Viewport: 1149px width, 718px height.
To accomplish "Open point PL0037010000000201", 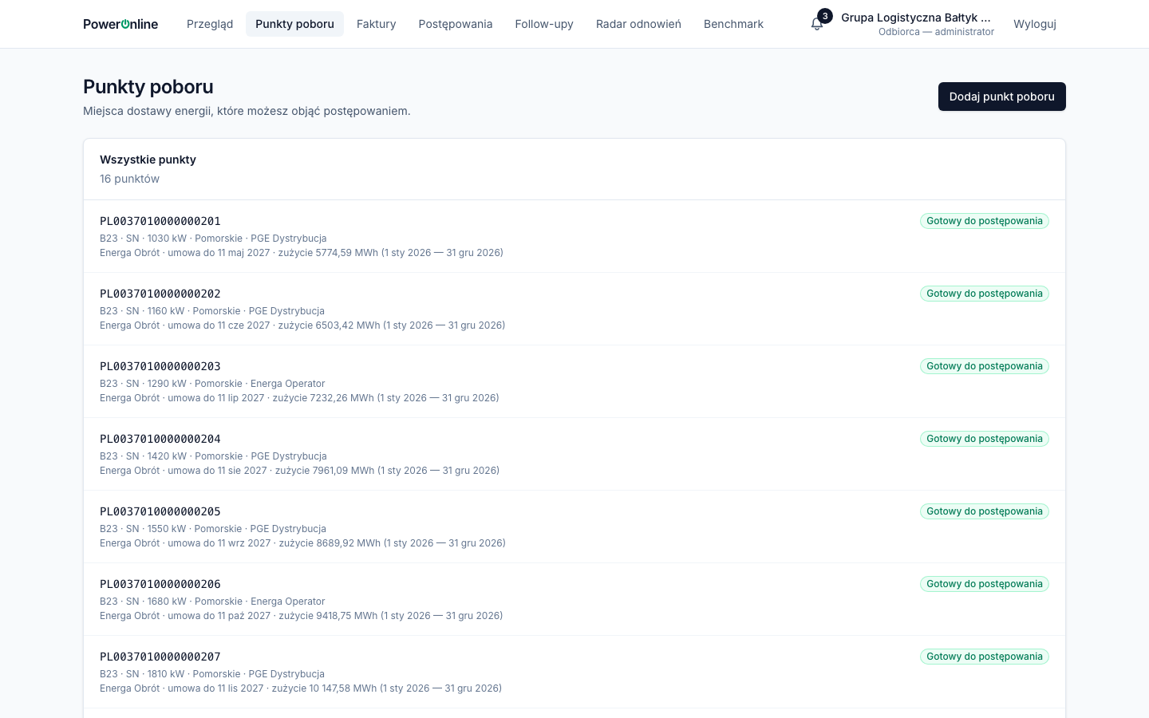I will click(160, 221).
